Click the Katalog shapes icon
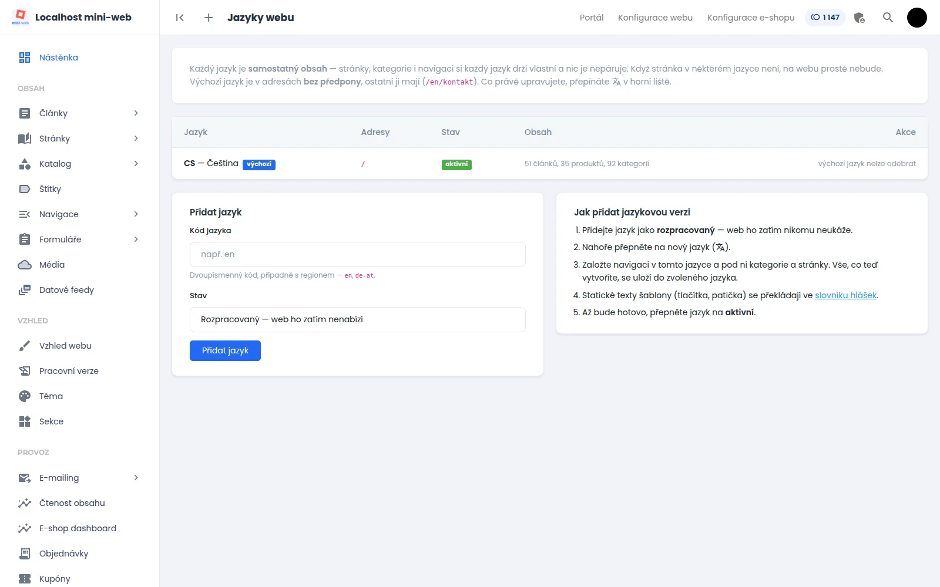Screen dimensions: 940x587 25,164
